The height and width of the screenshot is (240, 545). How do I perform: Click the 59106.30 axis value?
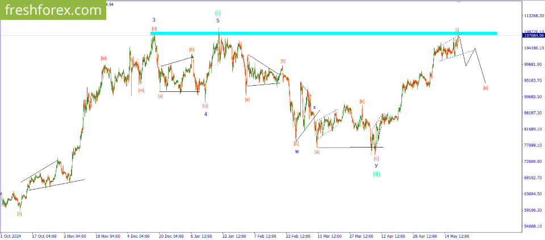click(534, 210)
